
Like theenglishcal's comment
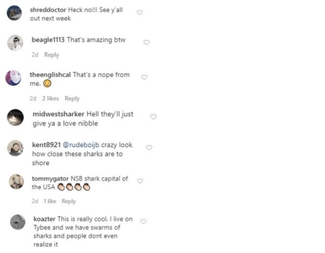[144, 77]
